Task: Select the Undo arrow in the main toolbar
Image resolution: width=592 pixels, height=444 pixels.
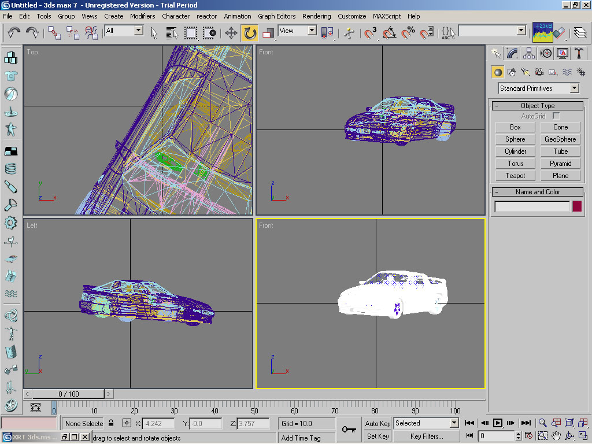Action: pos(14,32)
